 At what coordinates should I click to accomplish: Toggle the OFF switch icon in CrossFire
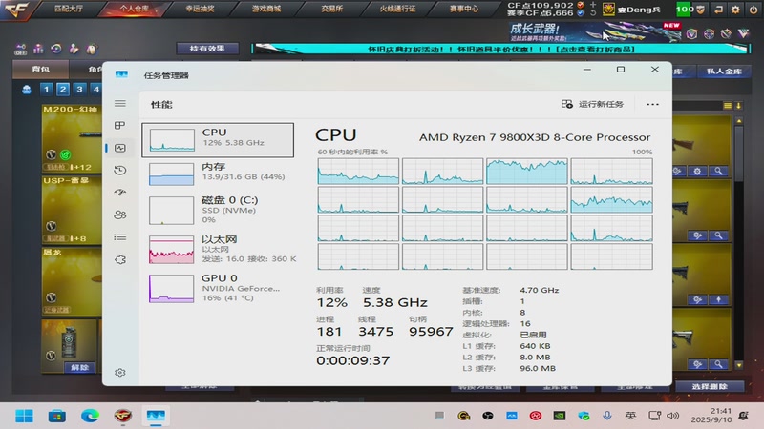[20, 50]
